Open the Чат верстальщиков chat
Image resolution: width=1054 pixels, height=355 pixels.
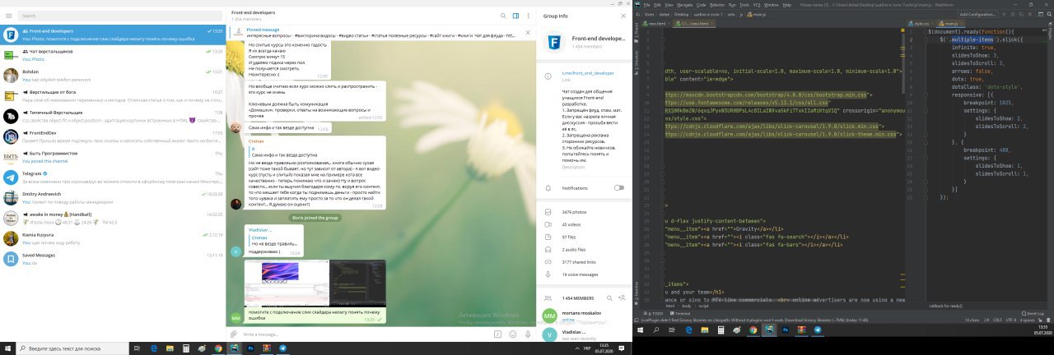click(x=113, y=55)
